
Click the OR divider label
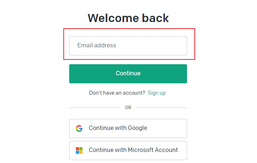(x=128, y=108)
